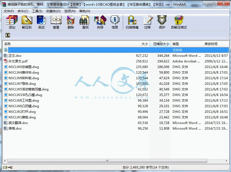Sort by the 大小 column header

pos(139,44)
